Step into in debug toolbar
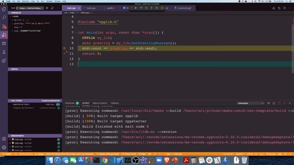Viewport: 294px width, 165px height. pyautogui.click(x=146, y=8)
